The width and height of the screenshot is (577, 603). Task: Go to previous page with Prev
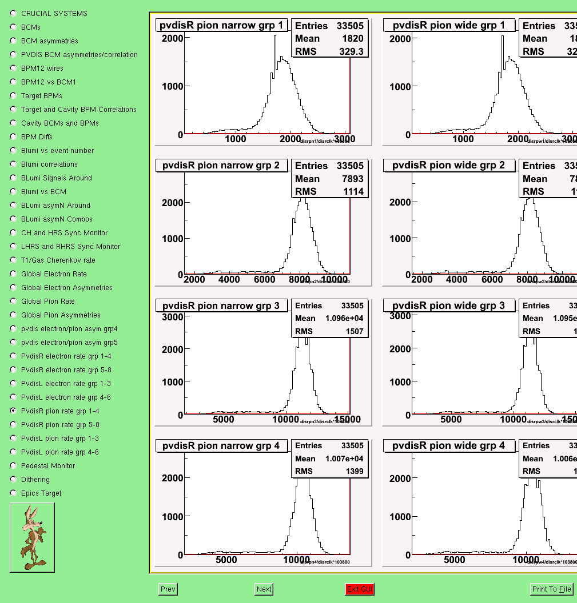click(x=168, y=589)
